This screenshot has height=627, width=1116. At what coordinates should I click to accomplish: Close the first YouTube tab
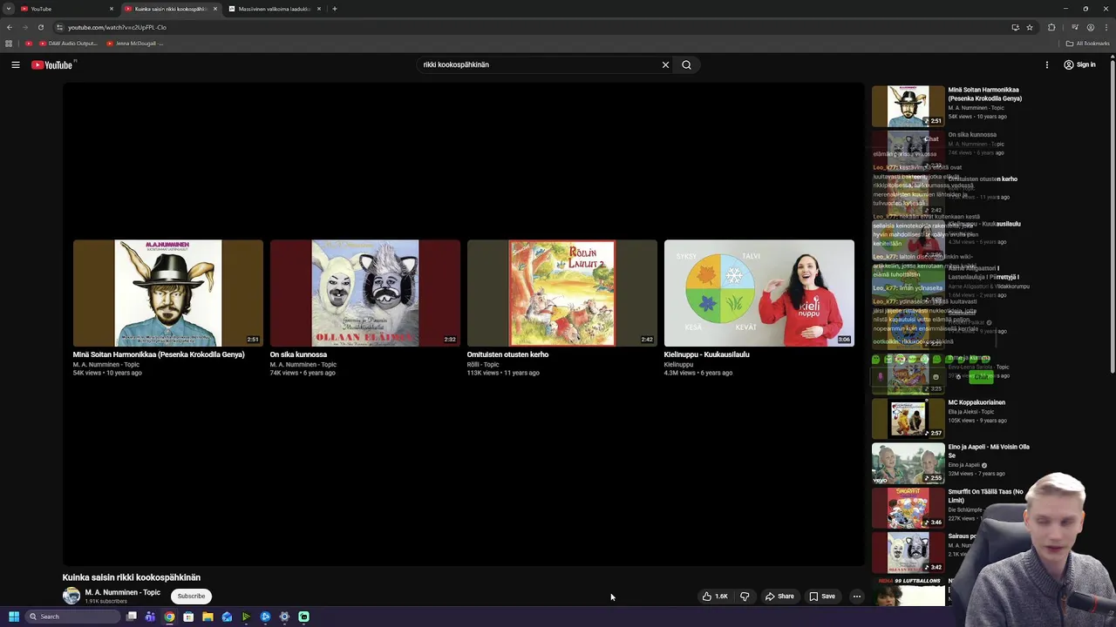click(x=112, y=9)
